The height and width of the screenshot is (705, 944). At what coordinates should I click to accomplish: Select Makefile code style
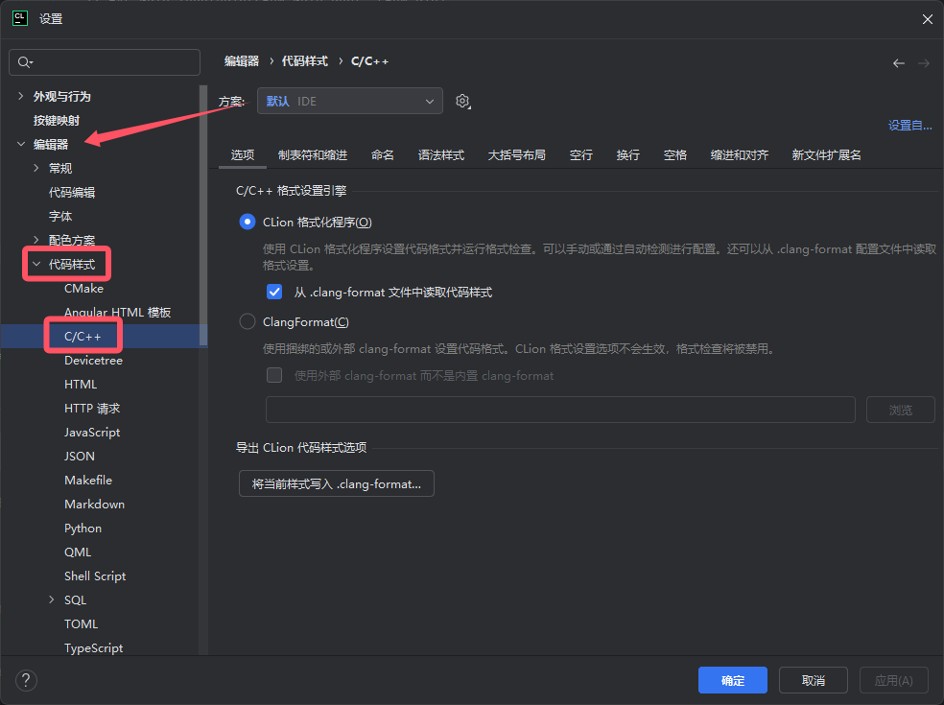pyautogui.click(x=88, y=480)
